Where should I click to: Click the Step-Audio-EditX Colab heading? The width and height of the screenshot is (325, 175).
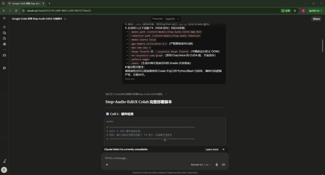[138, 102]
